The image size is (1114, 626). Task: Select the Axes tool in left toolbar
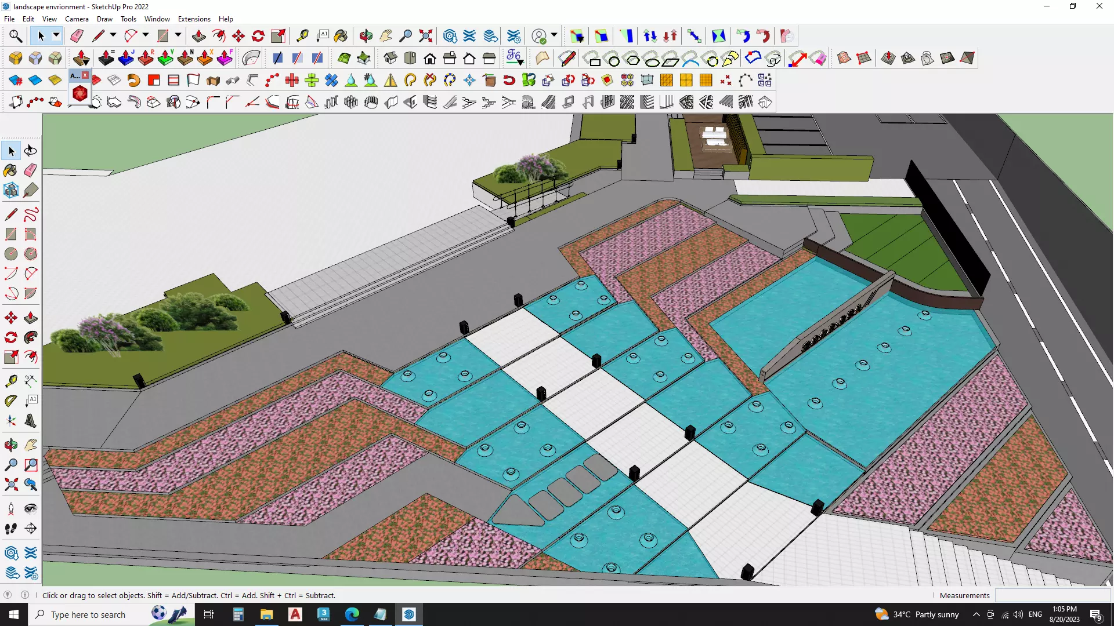[11, 421]
